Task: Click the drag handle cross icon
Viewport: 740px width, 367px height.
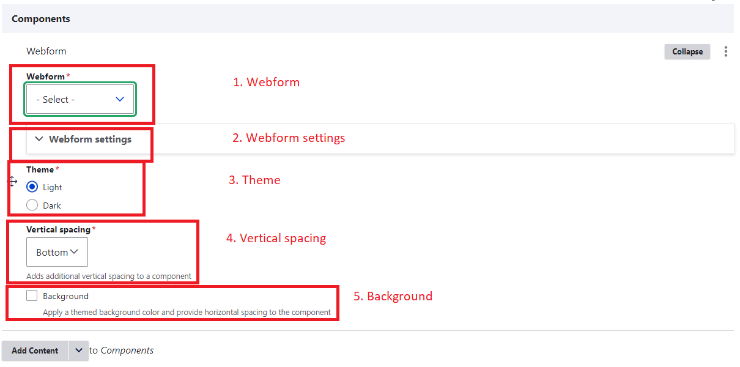Action: pos(12,181)
